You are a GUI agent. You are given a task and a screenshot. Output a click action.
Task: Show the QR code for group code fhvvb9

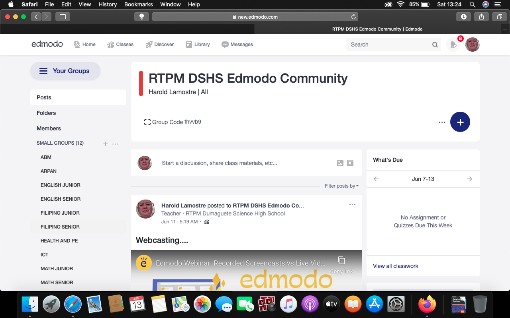[147, 122]
